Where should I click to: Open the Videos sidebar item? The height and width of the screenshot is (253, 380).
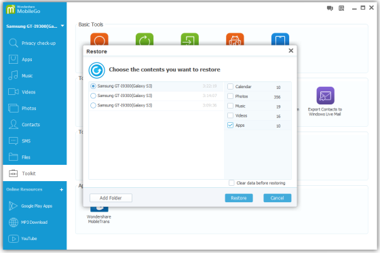pyautogui.click(x=35, y=92)
